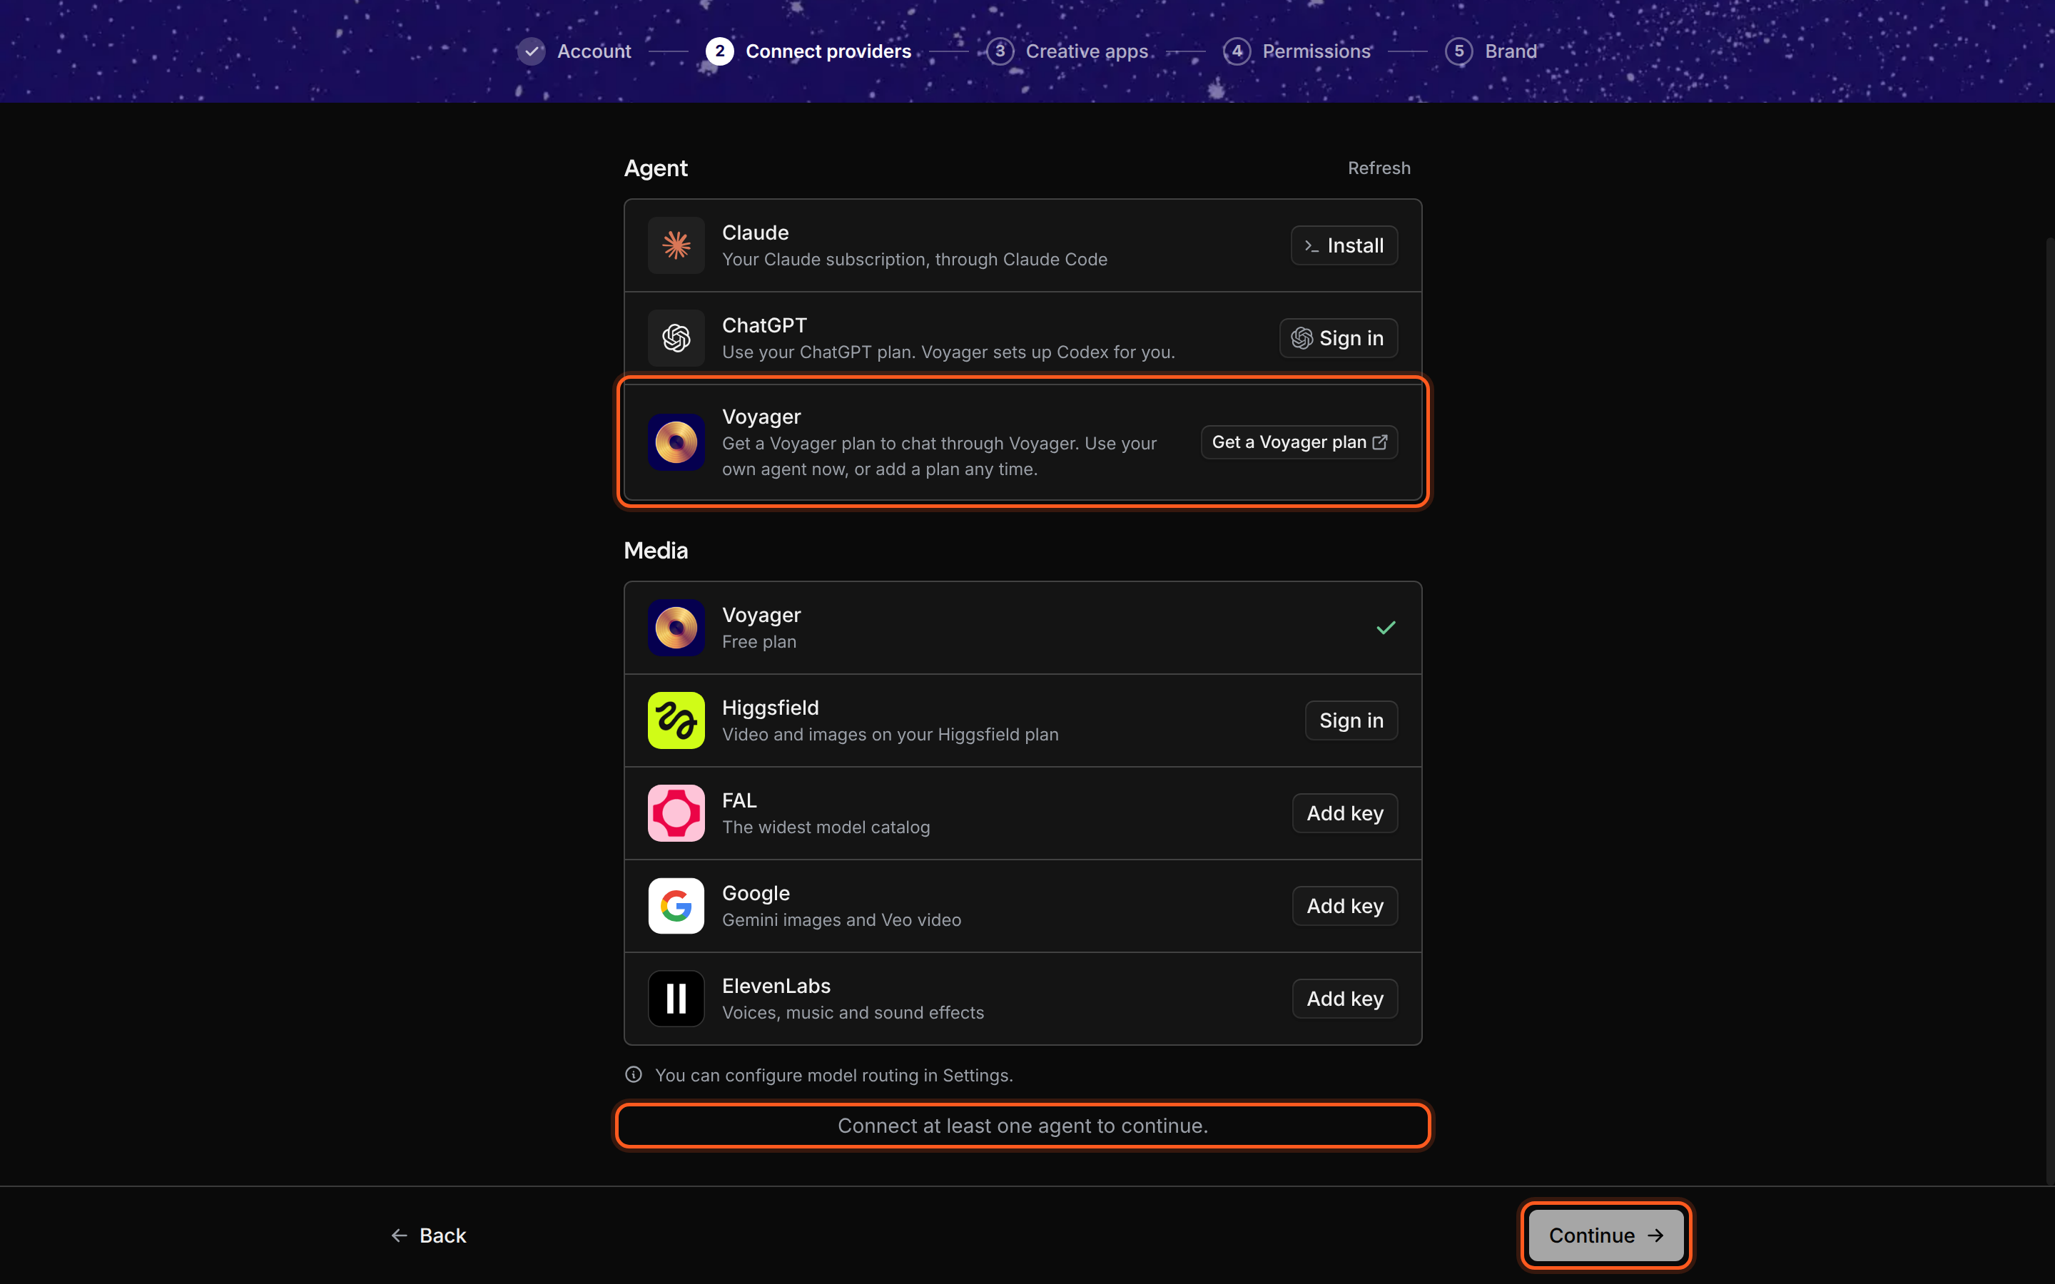Click the Claude starburst logo icon
This screenshot has width=2055, height=1284.
pyautogui.click(x=676, y=245)
